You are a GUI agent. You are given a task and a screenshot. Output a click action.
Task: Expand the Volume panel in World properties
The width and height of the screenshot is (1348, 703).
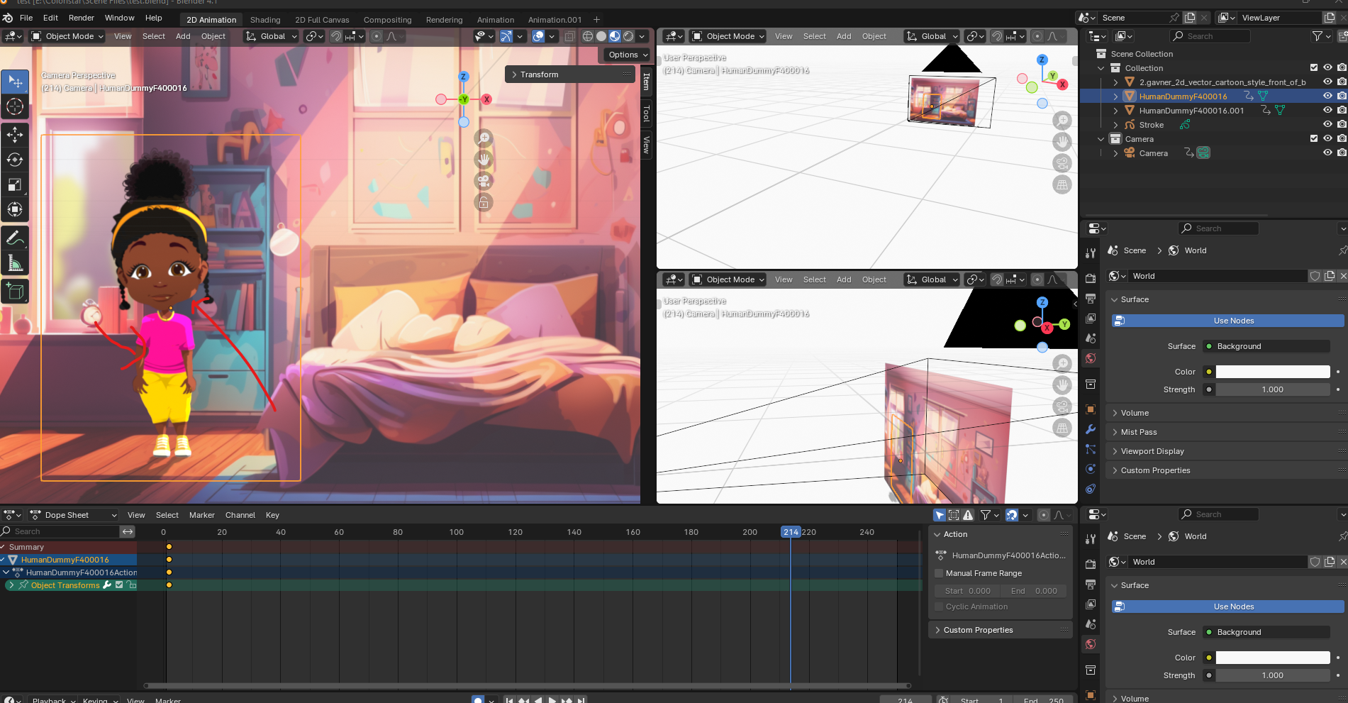(x=1135, y=413)
